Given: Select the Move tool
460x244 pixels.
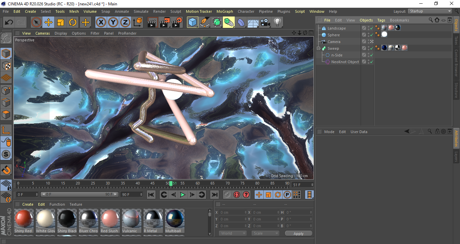Looking at the screenshot, I should tap(48, 23).
